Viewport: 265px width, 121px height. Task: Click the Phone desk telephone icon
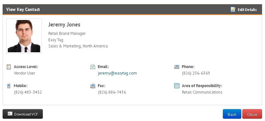(176, 67)
